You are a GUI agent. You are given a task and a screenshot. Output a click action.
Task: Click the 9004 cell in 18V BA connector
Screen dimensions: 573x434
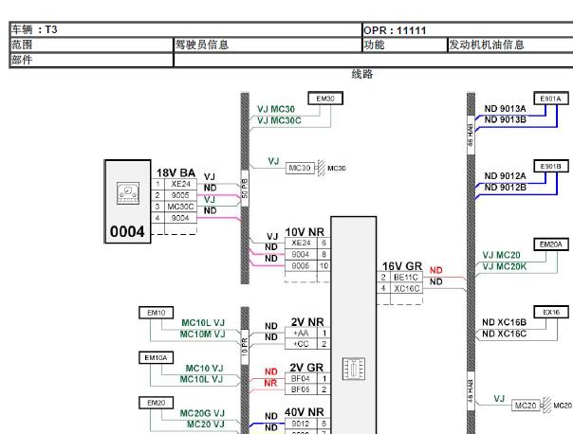pos(181,218)
